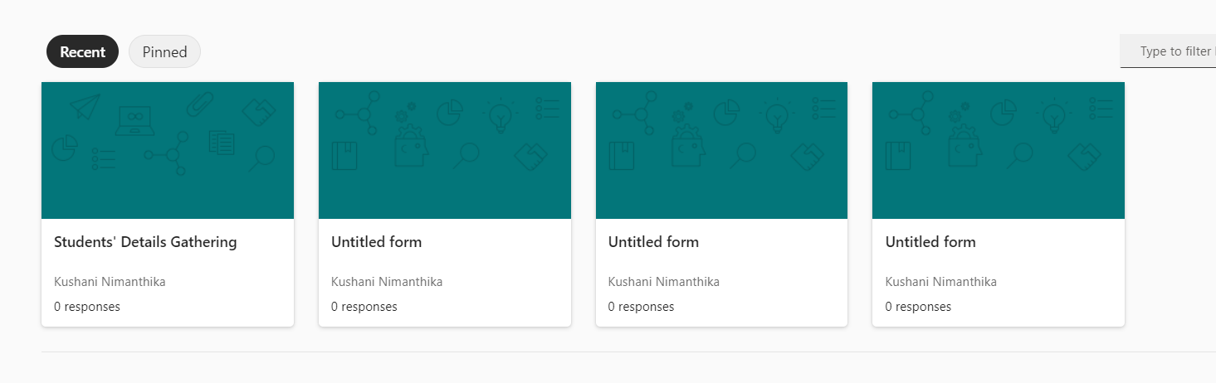
Task: Click Kushani Nimanthika on Students' Details Gathering card
Action: pos(110,282)
